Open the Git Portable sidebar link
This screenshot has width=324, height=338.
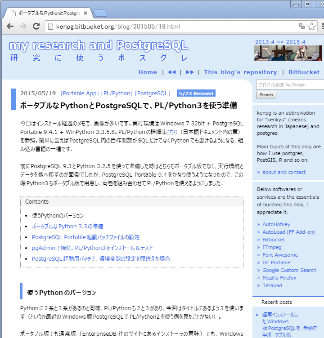coord(276,262)
